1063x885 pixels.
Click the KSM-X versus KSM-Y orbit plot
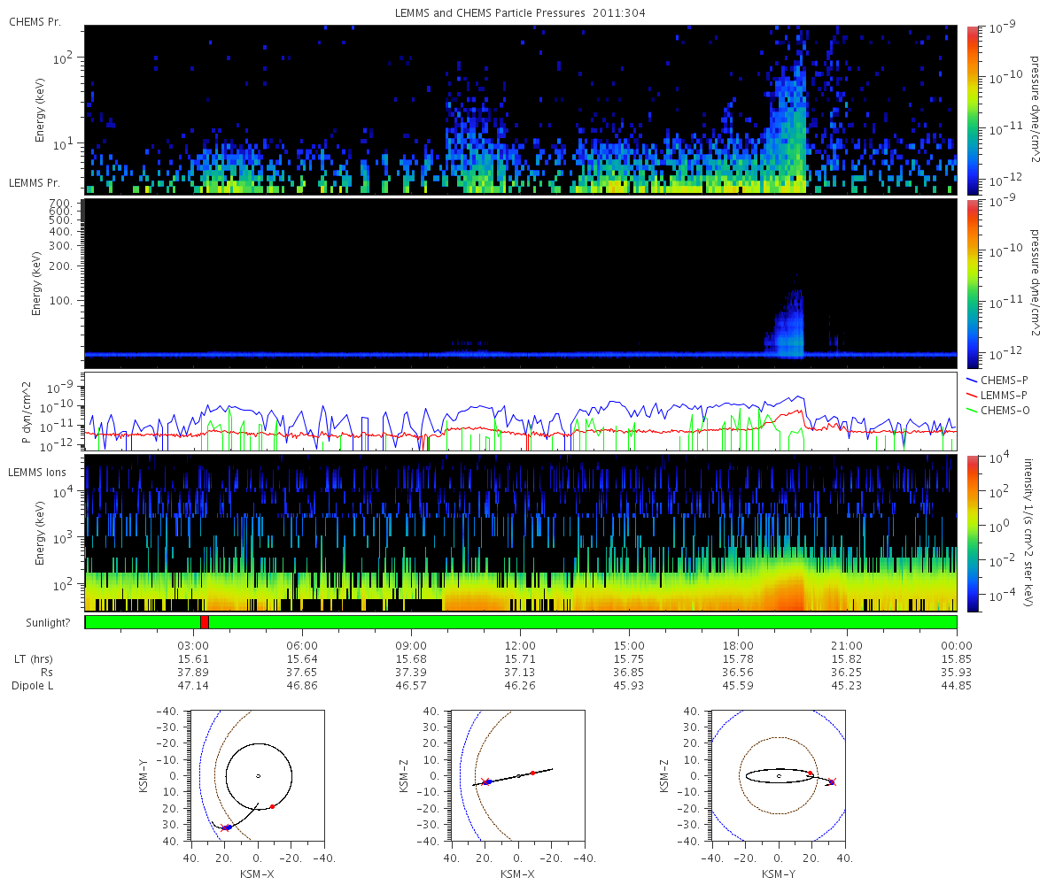point(257,775)
